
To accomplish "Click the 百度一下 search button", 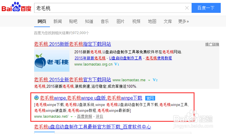I will pyautogui.click(x=206, y=8).
